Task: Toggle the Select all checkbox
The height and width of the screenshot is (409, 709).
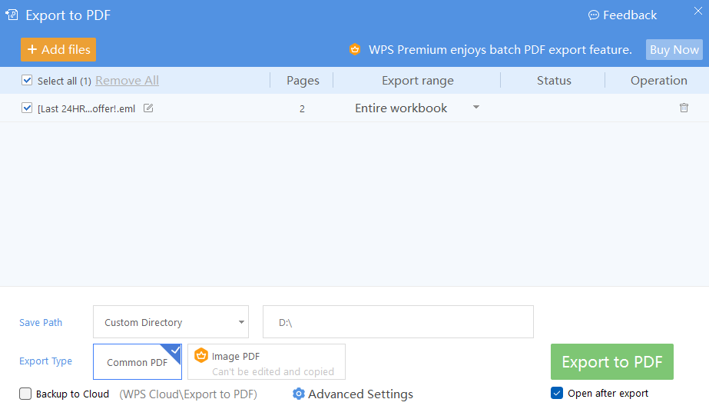Action: 27,81
